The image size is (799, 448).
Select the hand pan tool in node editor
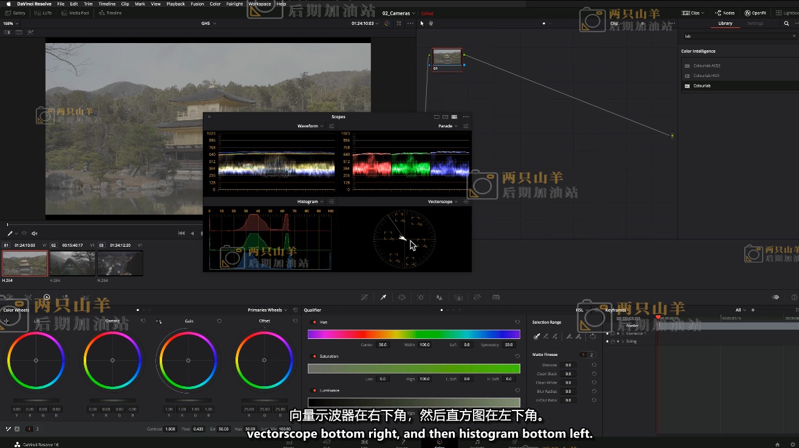click(431, 23)
